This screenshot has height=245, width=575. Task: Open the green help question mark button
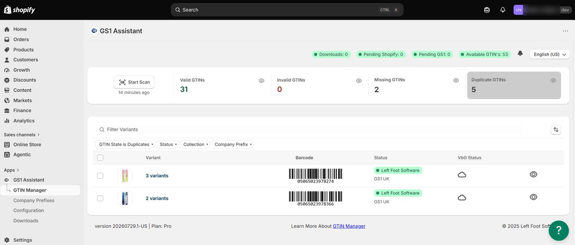559,230
